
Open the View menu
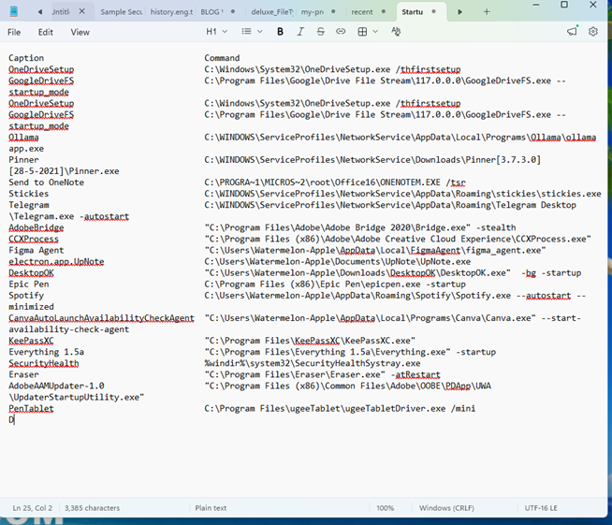pyautogui.click(x=80, y=32)
